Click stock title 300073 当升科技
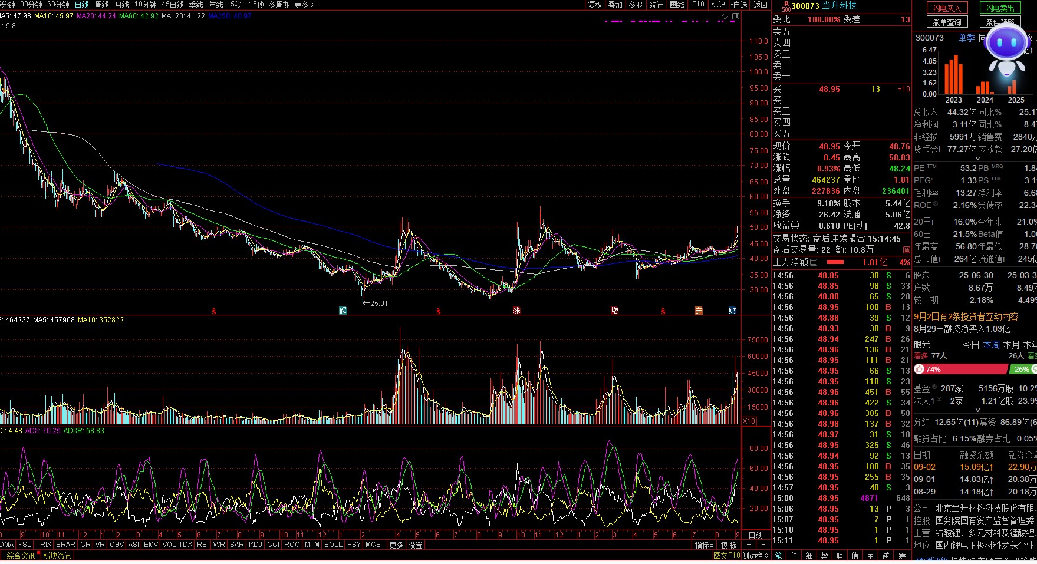The height and width of the screenshot is (564, 1037). [824, 5]
